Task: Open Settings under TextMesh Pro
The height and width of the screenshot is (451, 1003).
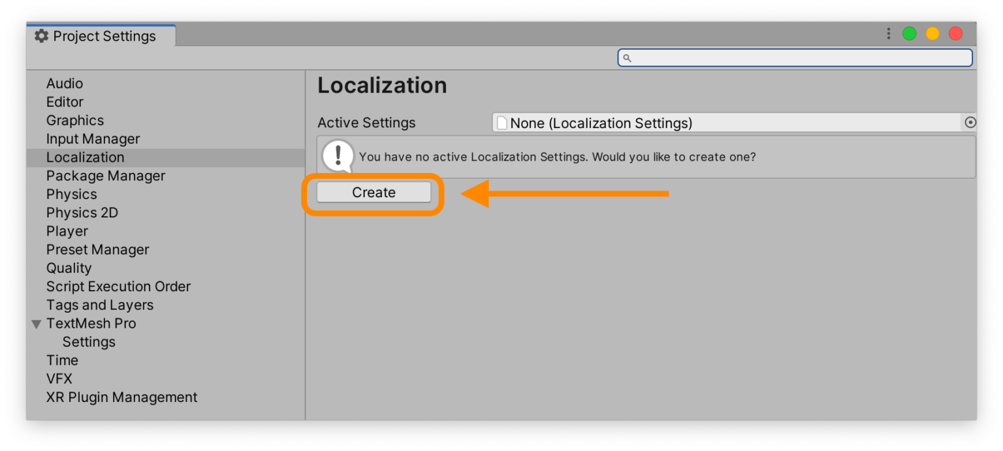Action: tap(89, 342)
